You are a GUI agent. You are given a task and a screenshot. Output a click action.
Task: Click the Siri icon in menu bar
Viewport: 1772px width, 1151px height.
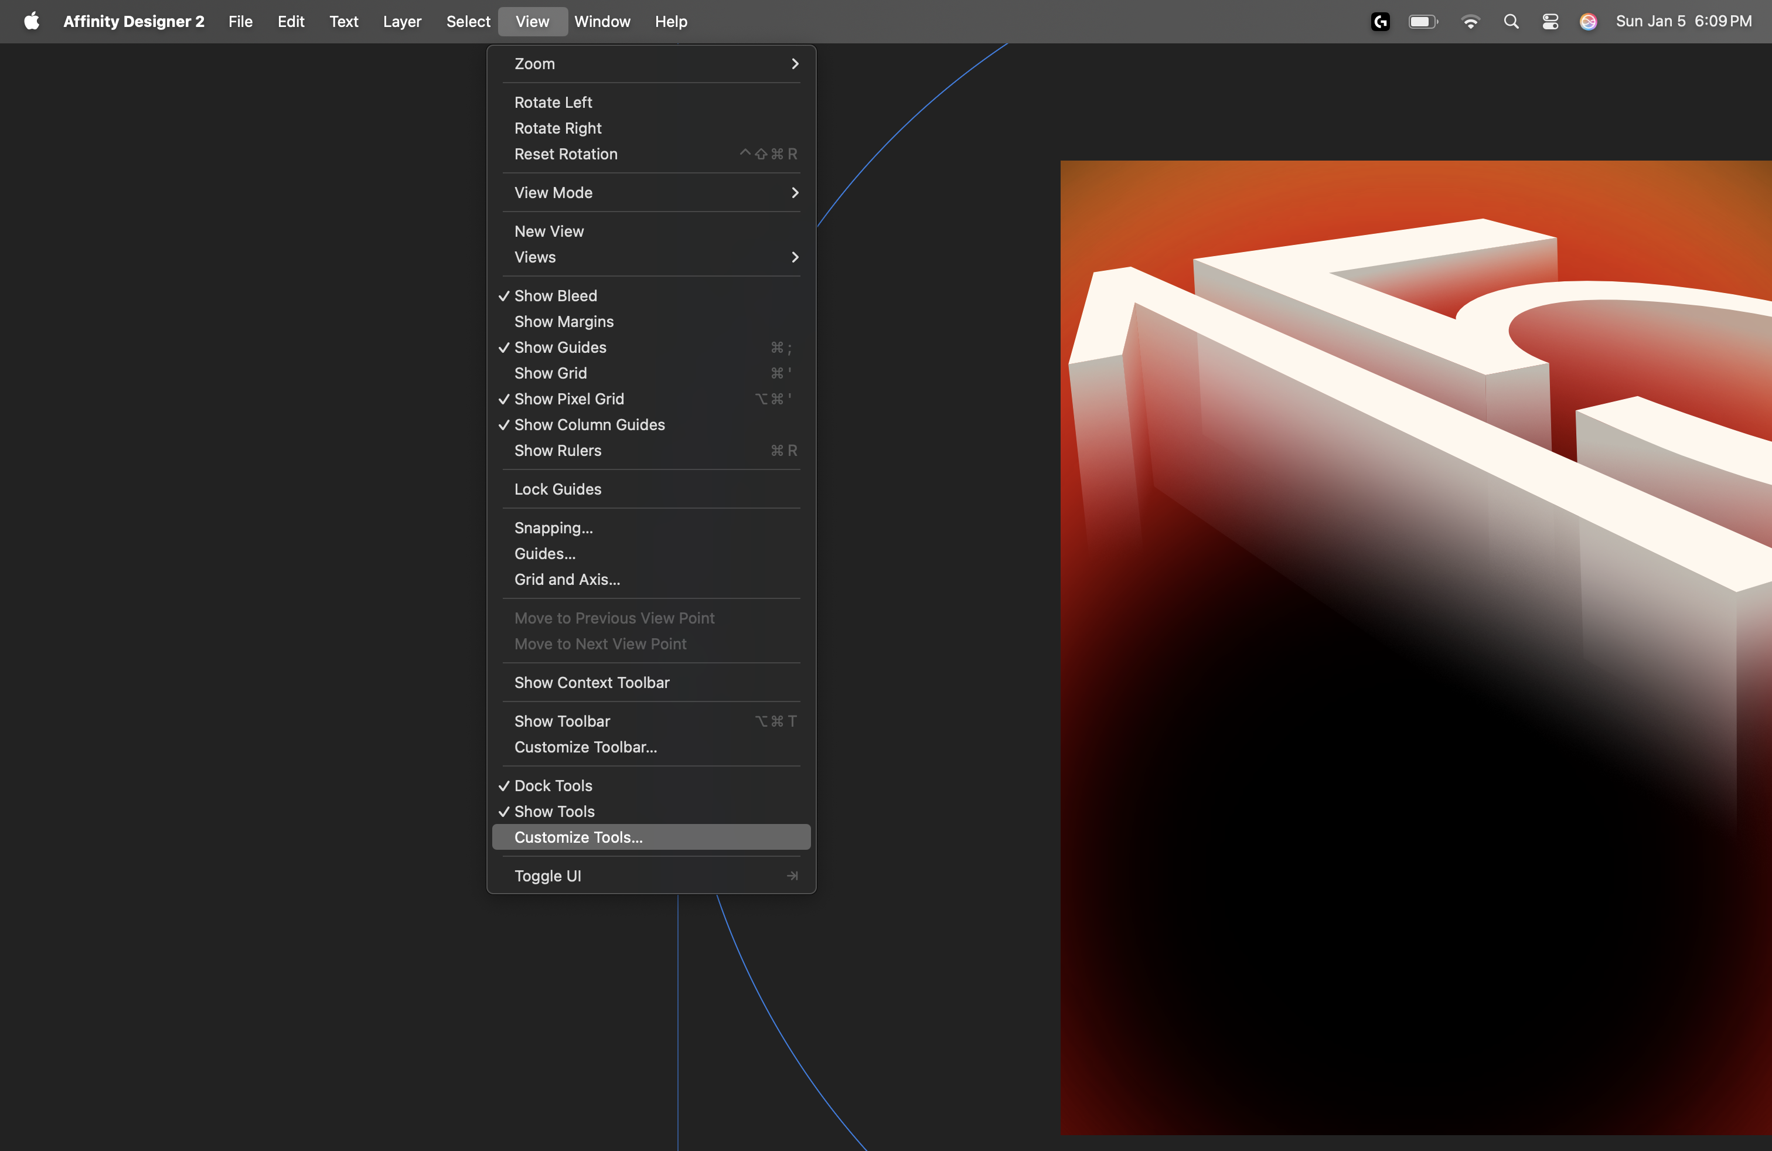[1588, 22]
